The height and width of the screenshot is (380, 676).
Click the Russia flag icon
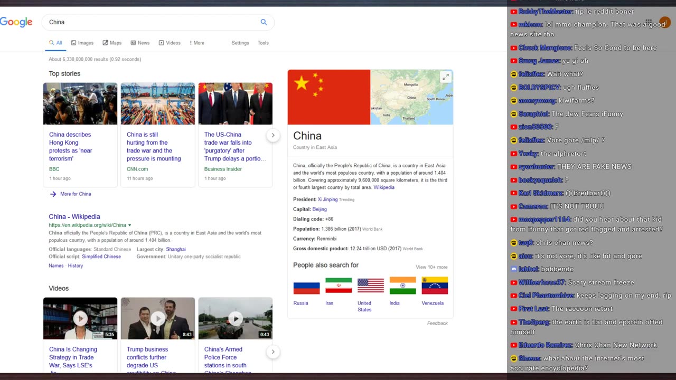(306, 288)
